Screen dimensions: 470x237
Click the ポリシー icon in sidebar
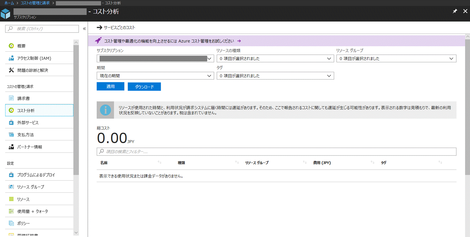click(x=11, y=223)
